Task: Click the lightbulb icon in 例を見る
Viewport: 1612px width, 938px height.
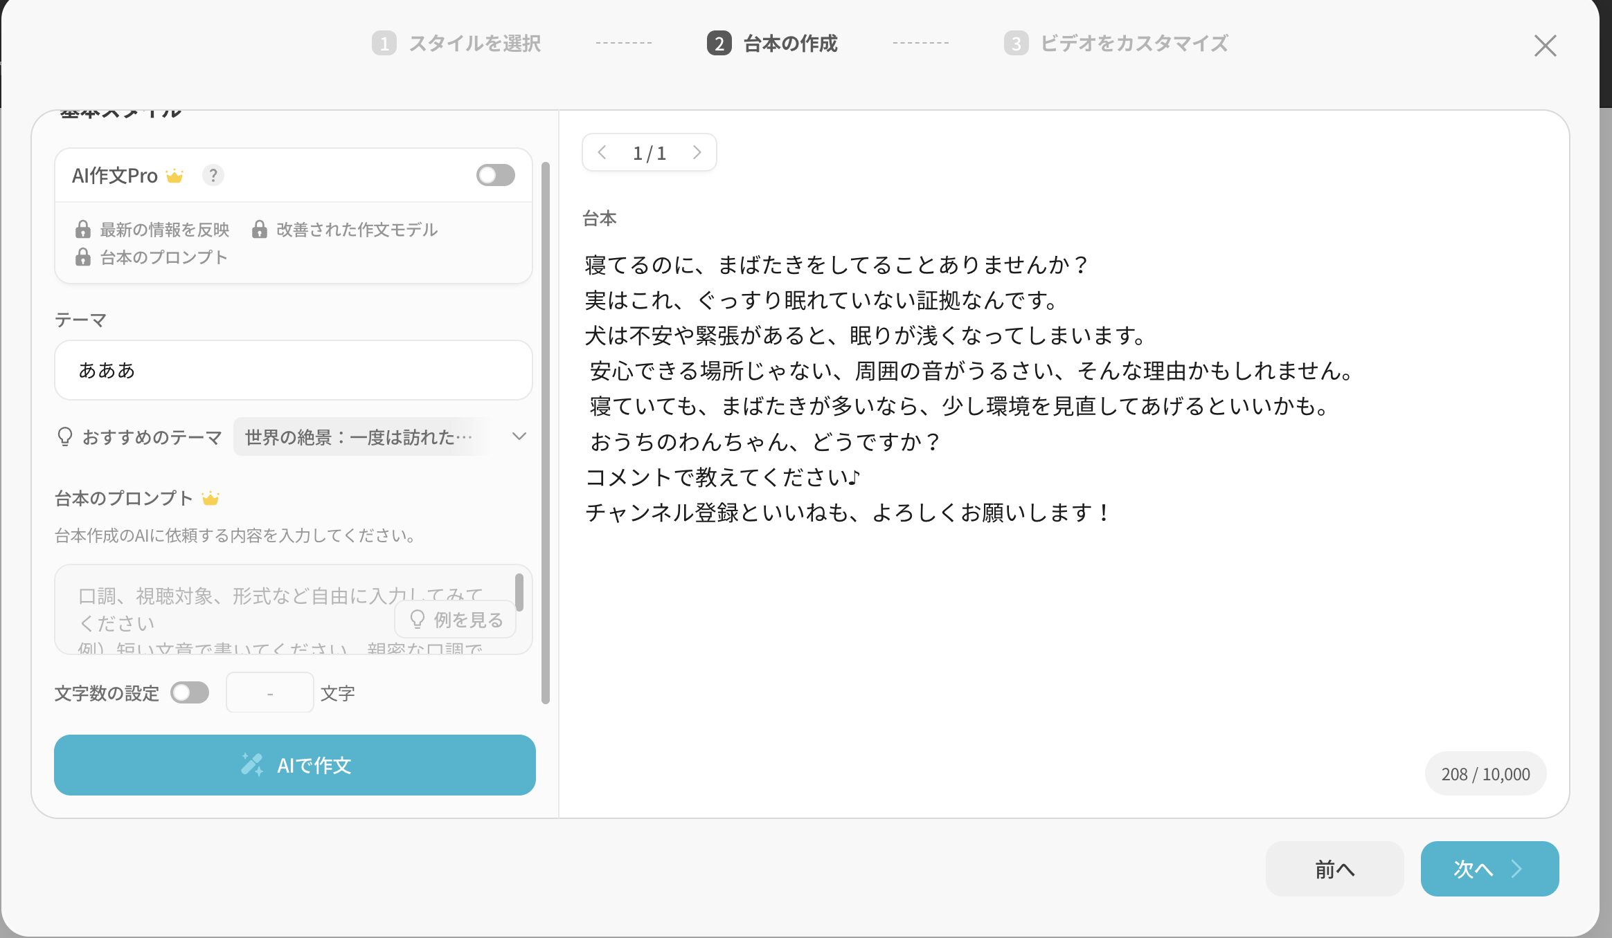Action: pos(417,619)
